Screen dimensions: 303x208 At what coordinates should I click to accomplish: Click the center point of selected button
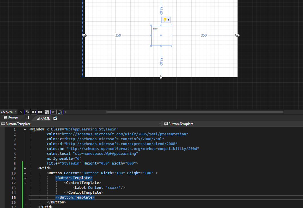[161, 35]
